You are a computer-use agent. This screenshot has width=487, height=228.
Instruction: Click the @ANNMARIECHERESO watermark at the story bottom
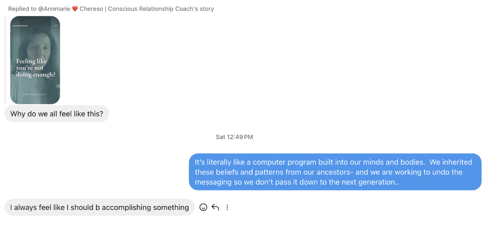pos(35,94)
